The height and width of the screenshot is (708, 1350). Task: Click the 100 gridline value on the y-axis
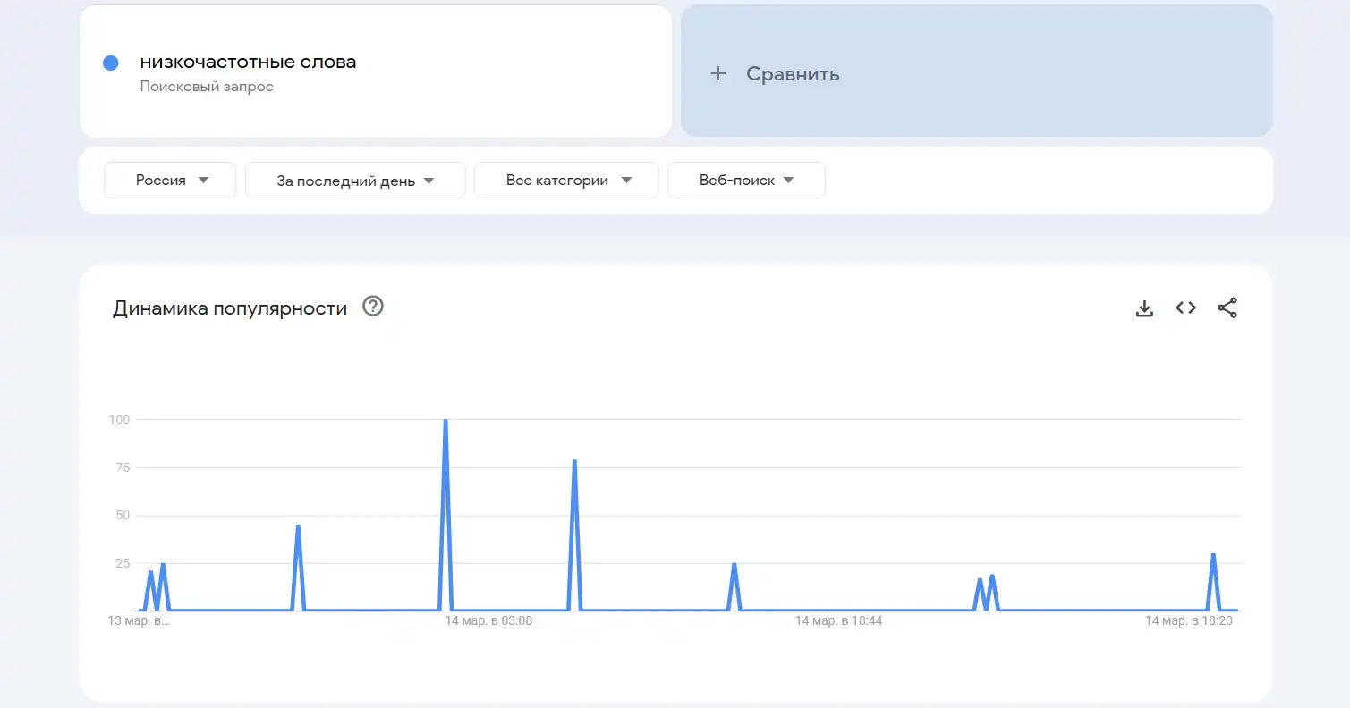click(121, 418)
